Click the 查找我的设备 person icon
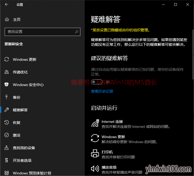 [7, 148]
